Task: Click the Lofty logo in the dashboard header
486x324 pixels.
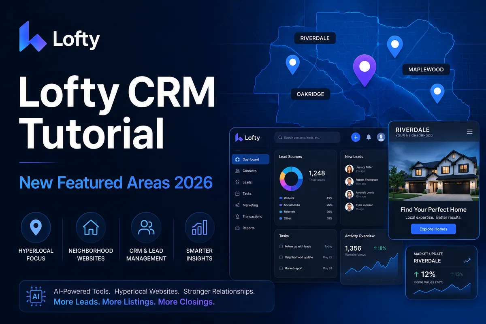Action: [247, 138]
